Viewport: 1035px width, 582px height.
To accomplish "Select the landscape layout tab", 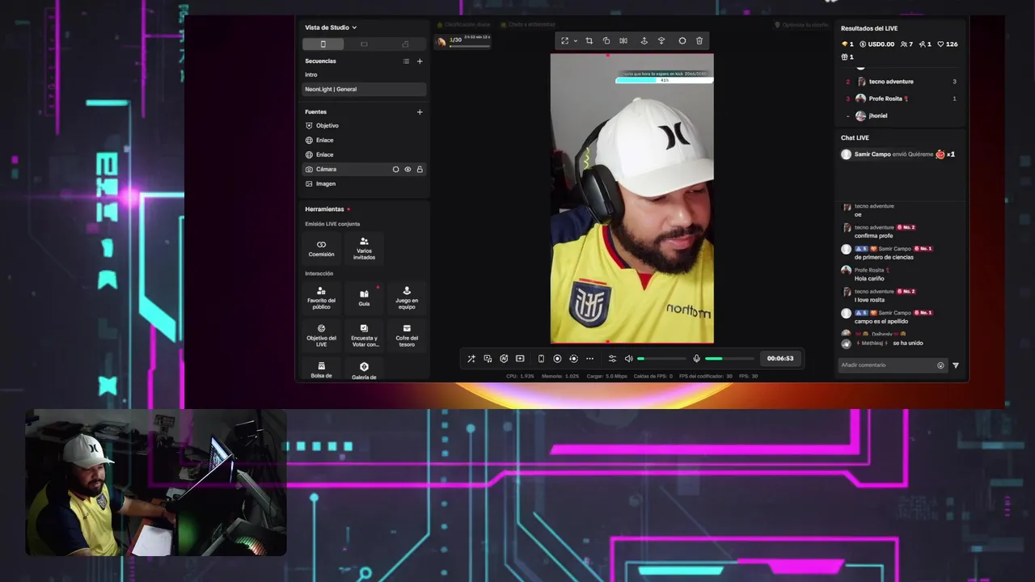I will click(364, 44).
